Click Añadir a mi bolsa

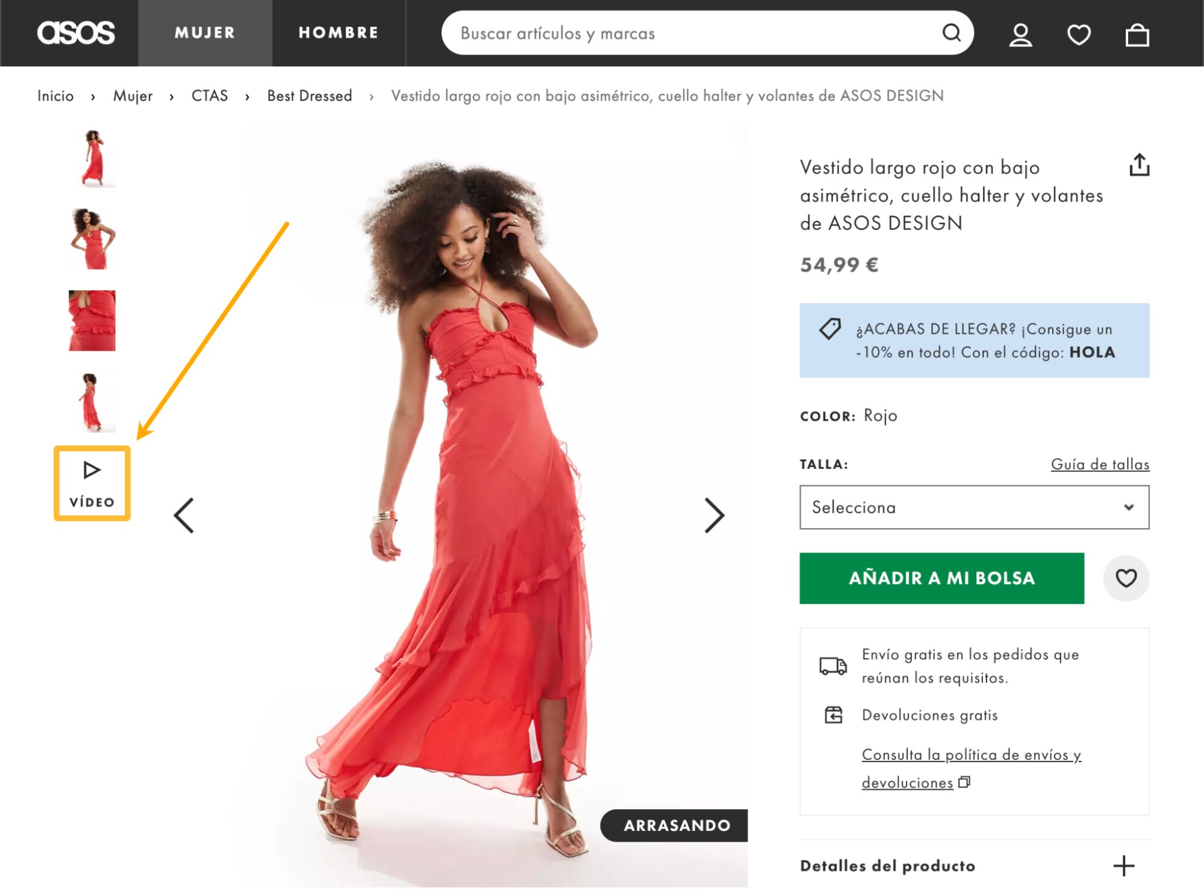[942, 579]
